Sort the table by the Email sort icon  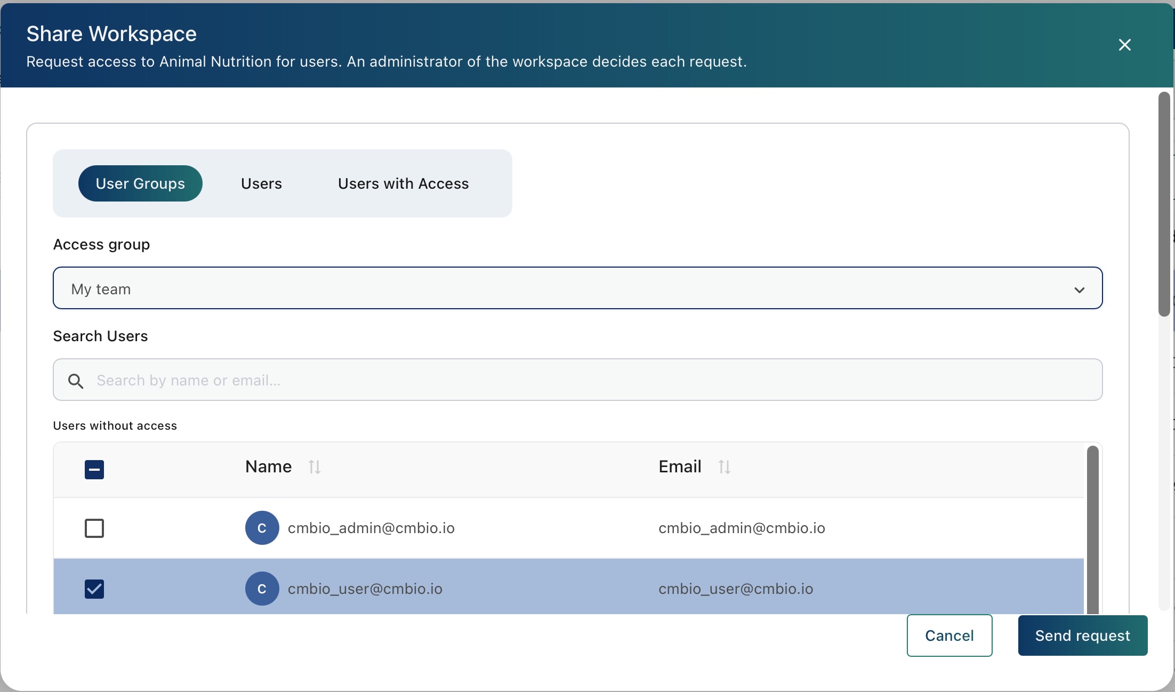(x=724, y=467)
